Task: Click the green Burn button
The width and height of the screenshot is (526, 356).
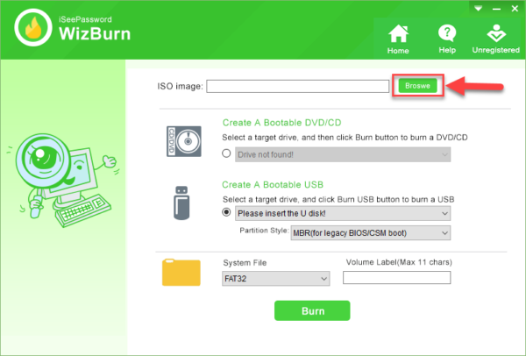Action: point(312,310)
